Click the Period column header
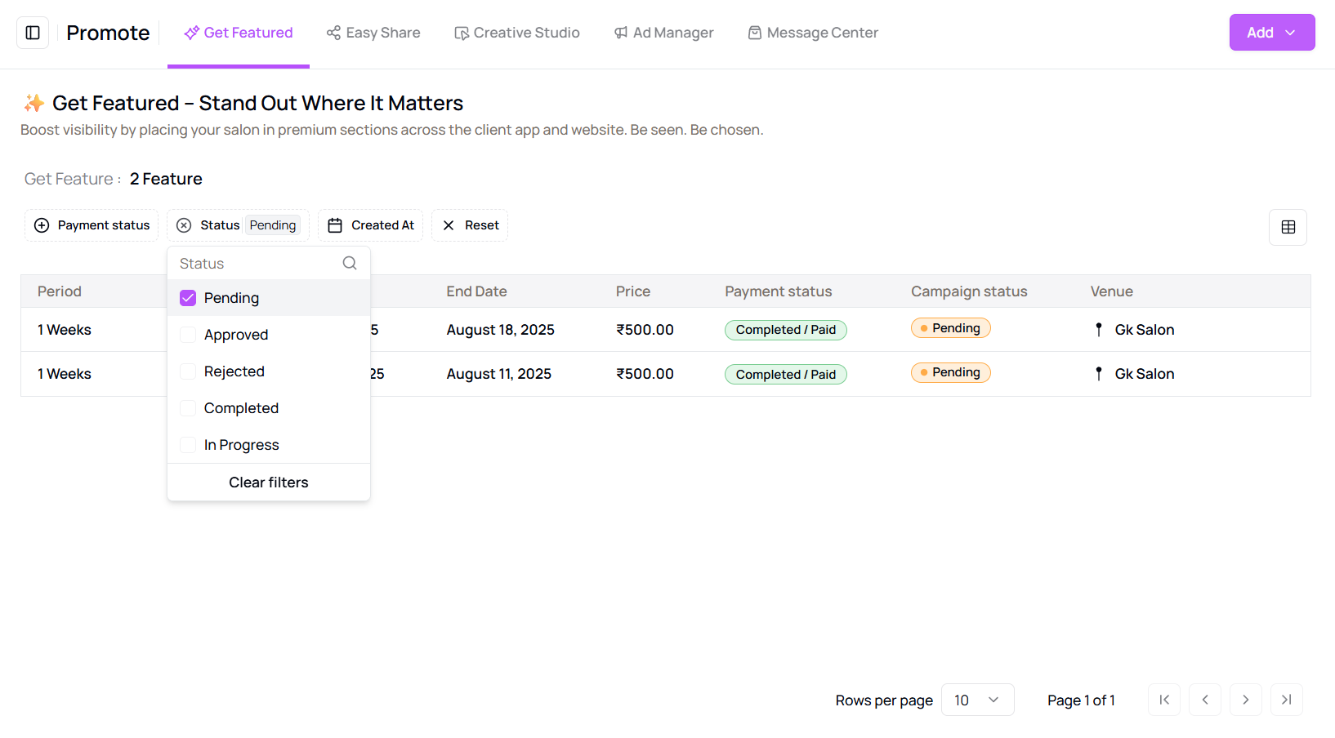The image size is (1335, 738). [60, 291]
